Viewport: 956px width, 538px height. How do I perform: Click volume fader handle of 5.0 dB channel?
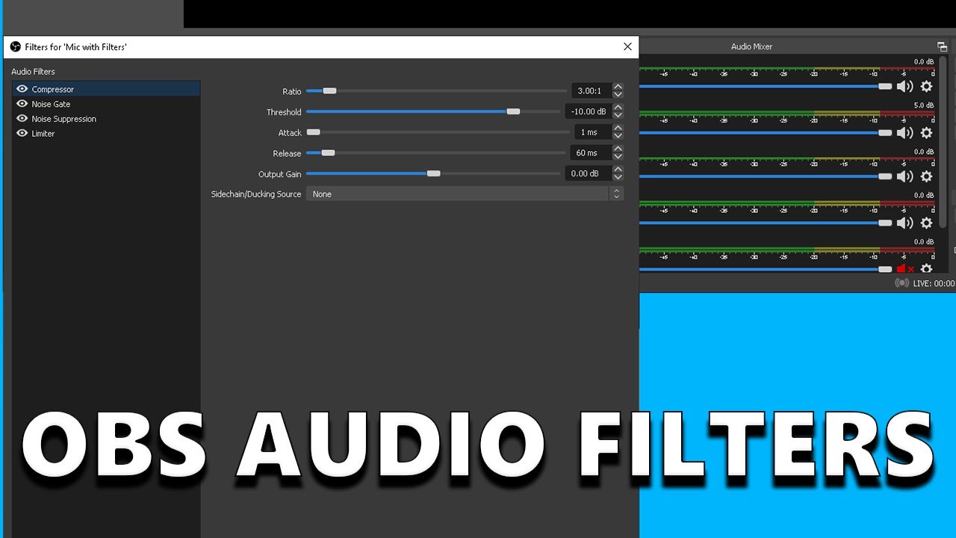pyautogui.click(x=885, y=133)
